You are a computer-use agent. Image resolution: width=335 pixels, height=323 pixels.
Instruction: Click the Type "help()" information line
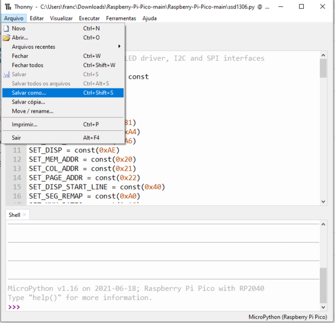(79, 298)
